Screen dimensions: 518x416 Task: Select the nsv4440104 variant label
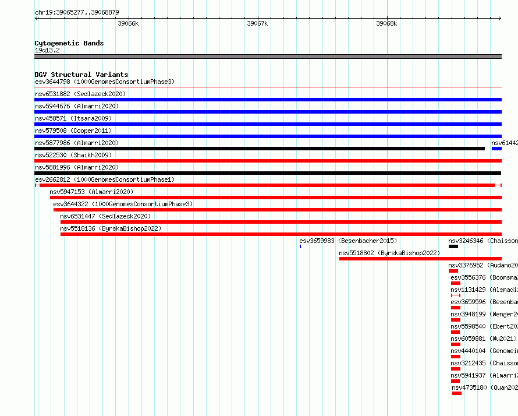click(484, 351)
